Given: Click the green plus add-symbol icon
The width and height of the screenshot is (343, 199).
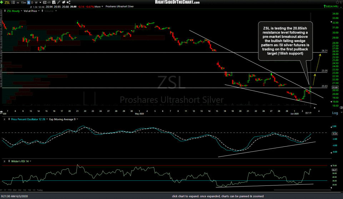Looking at the screenshot, I should coord(1,3).
